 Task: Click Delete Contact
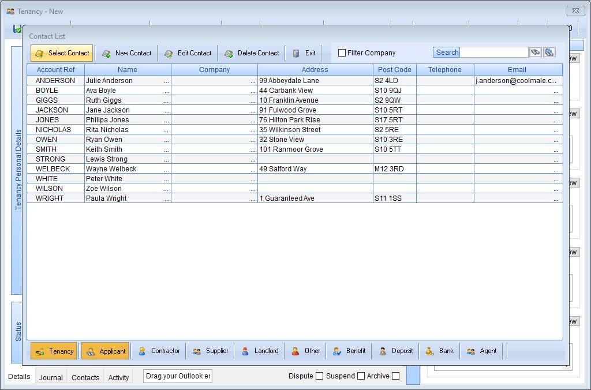(x=252, y=53)
